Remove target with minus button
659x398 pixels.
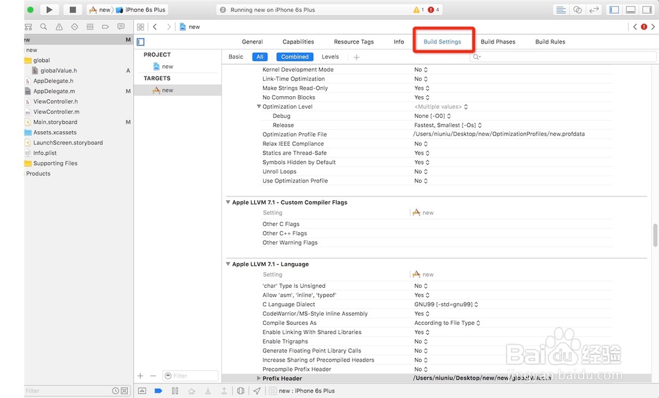pos(153,376)
